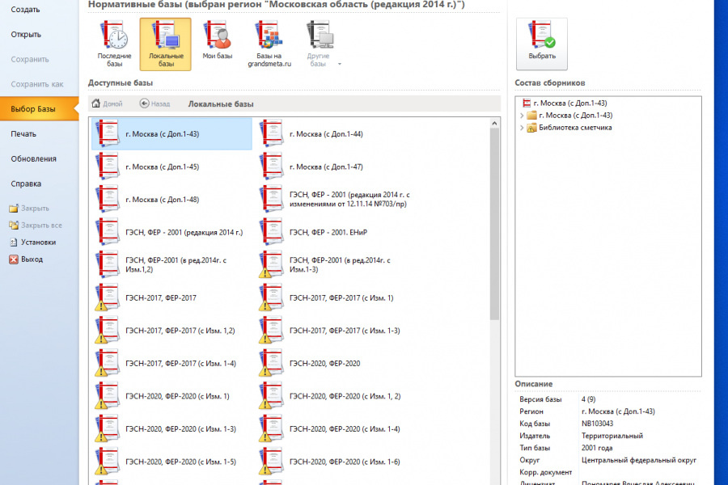Click the disabled Сохранить menu item

point(30,59)
